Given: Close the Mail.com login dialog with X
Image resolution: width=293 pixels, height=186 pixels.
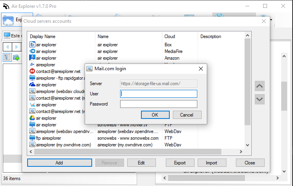Looking at the screenshot, I should point(201,69).
